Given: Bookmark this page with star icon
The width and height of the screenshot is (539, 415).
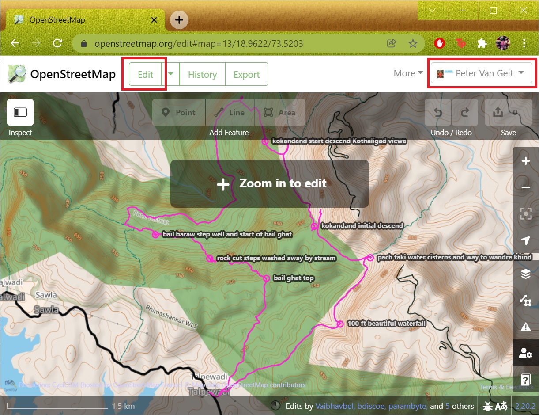Looking at the screenshot, I should [413, 43].
